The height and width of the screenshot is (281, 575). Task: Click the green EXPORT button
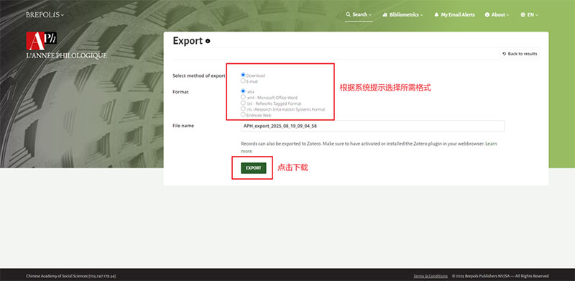click(x=254, y=168)
